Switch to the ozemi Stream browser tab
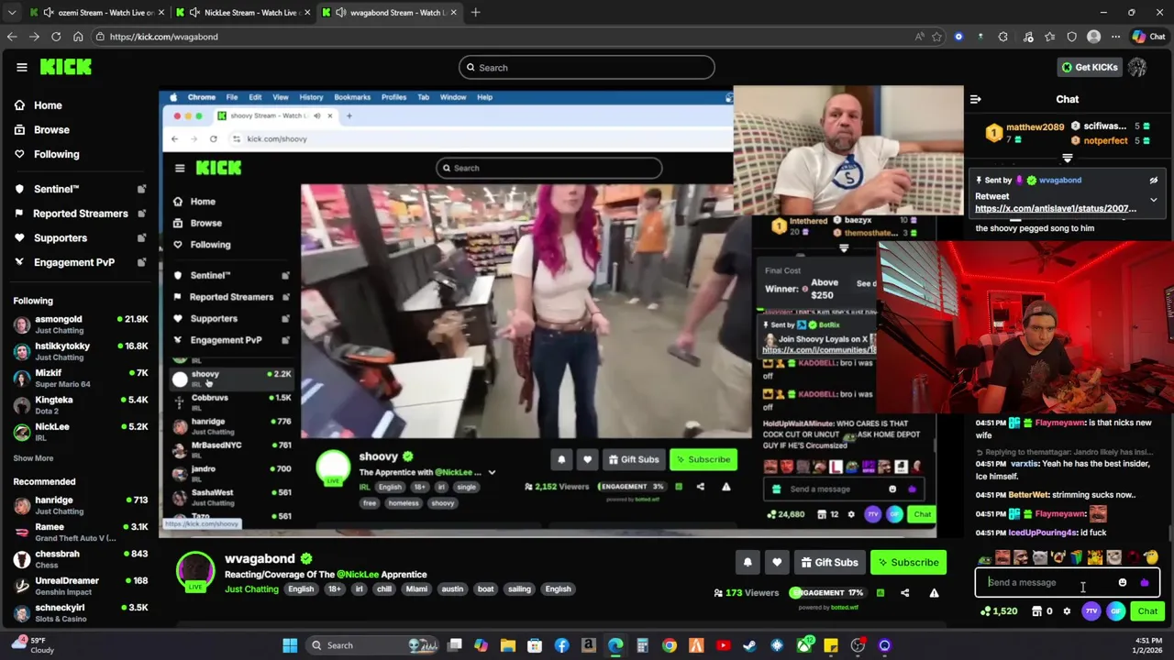Image resolution: width=1174 pixels, height=660 pixels. tap(98, 13)
